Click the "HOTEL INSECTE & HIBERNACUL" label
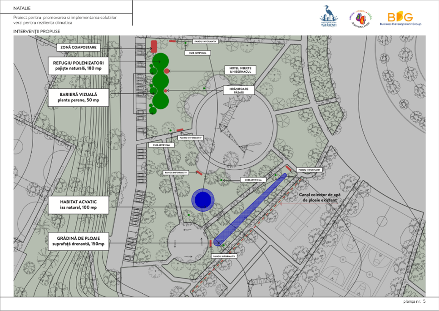 point(241,70)
